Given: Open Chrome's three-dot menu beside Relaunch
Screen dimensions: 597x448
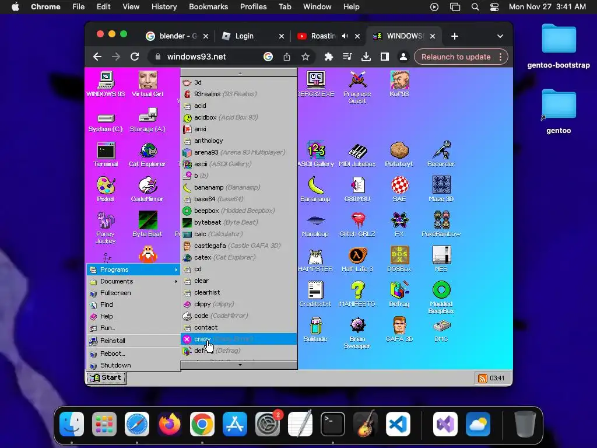Looking at the screenshot, I should 500,57.
